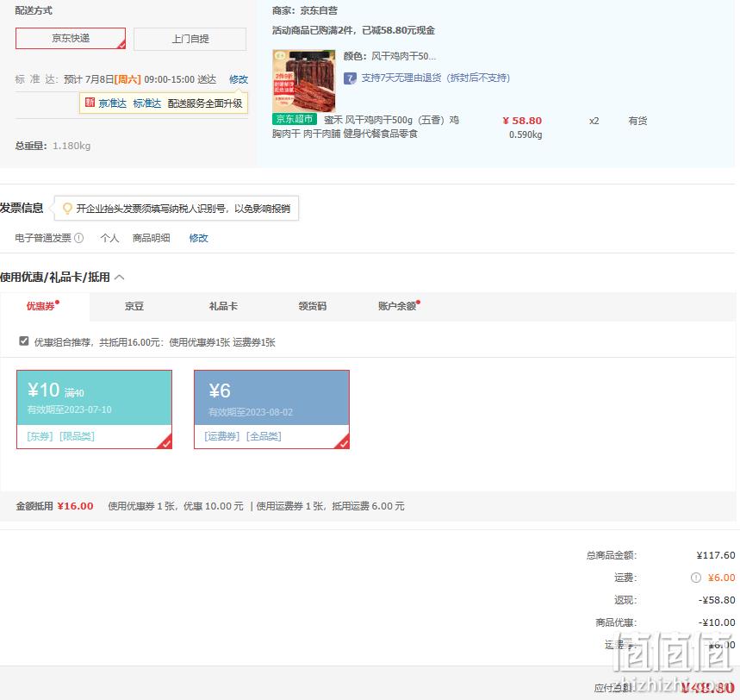Click info icon beside 电子普通发票

(x=78, y=238)
